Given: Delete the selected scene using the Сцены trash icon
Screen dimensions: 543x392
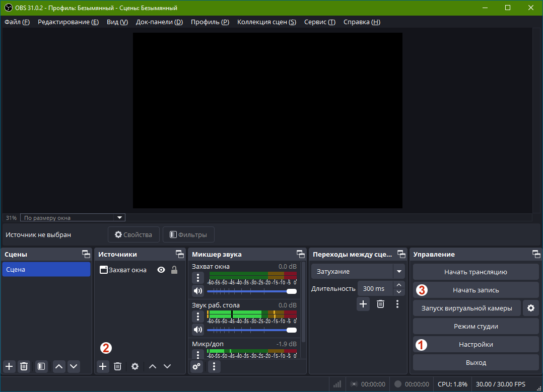Looking at the screenshot, I should [24, 366].
